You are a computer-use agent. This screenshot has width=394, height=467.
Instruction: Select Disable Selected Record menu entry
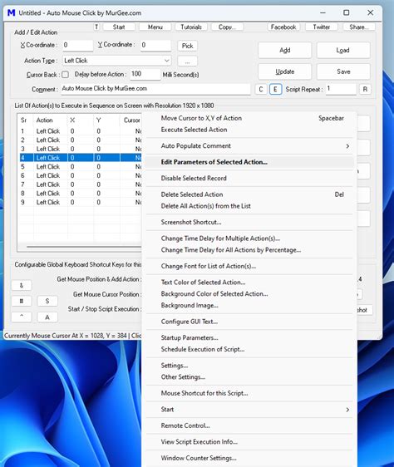point(249,178)
